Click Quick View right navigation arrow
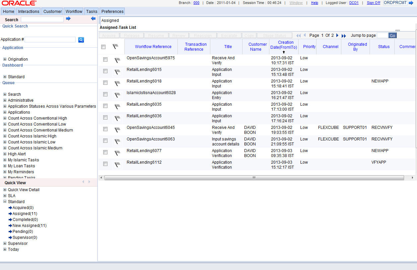 (89, 182)
